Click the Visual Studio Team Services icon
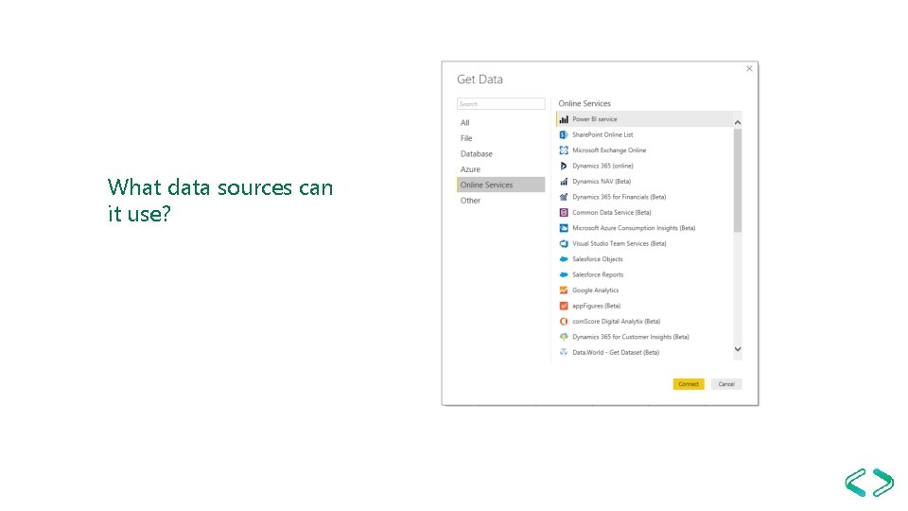The height and width of the screenshot is (511, 908). 564,244
